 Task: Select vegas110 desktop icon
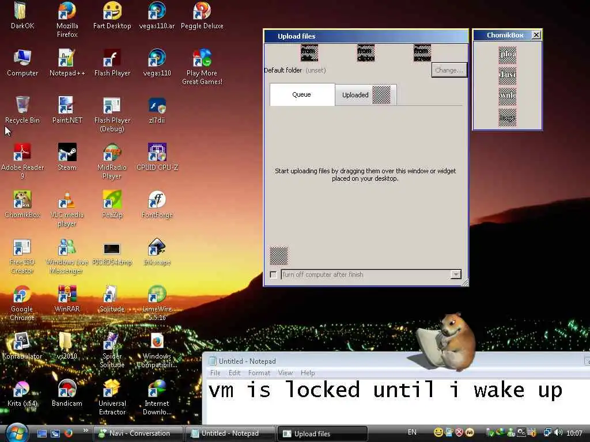(x=157, y=63)
